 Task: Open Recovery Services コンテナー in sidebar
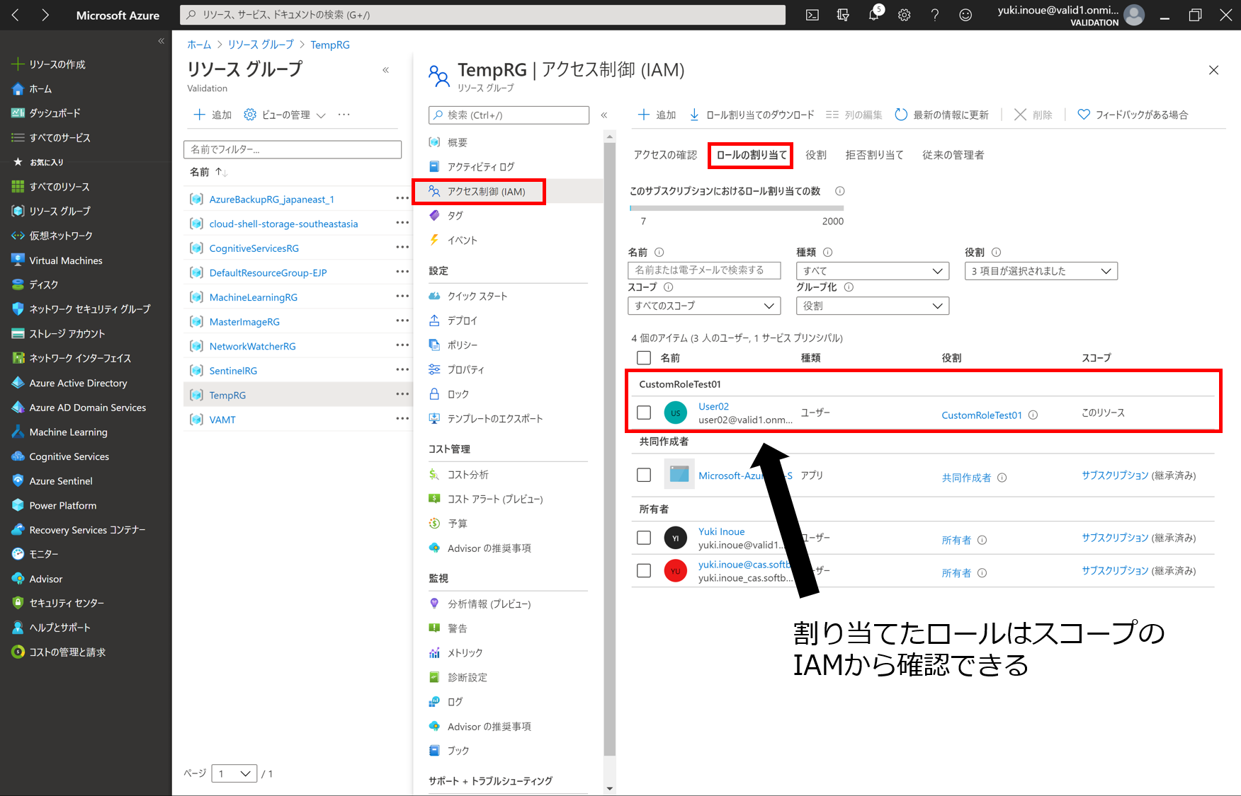86,530
